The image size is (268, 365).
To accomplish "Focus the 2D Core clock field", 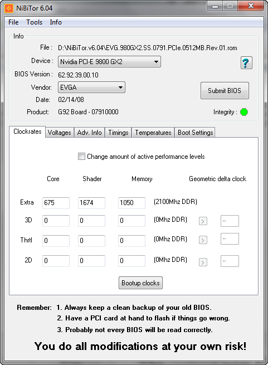I will click(x=56, y=261).
